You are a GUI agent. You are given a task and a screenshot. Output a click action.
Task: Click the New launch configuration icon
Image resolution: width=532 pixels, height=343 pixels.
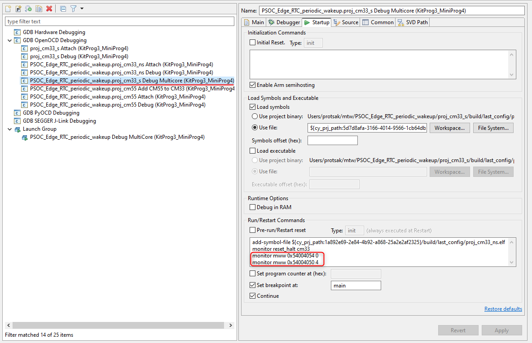coord(8,9)
